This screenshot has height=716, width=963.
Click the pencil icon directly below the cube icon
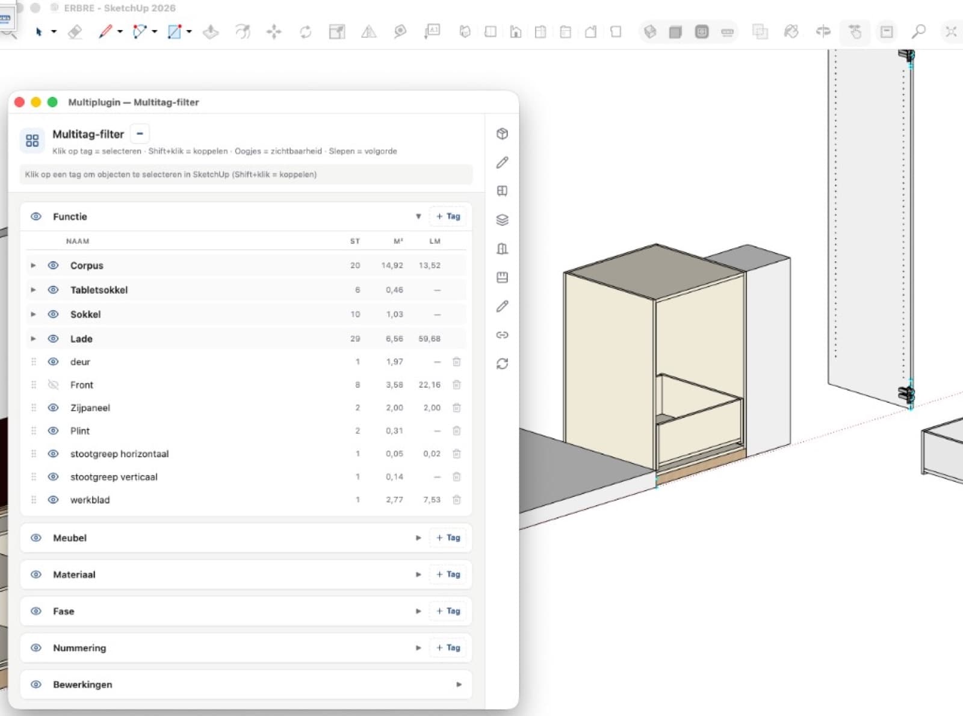click(x=502, y=163)
